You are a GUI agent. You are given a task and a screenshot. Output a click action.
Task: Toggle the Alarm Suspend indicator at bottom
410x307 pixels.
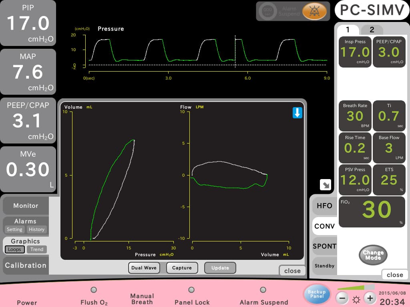pyautogui.click(x=263, y=290)
